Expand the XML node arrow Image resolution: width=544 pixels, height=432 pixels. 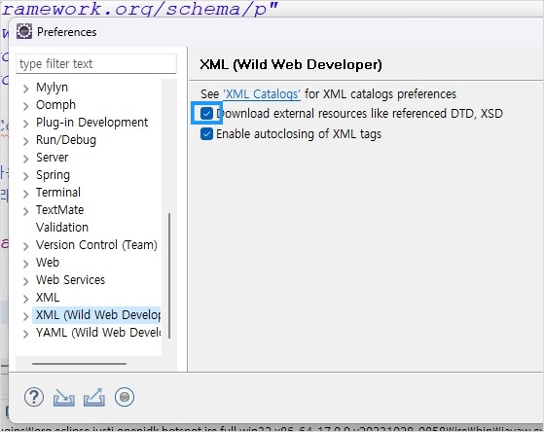click(25, 299)
